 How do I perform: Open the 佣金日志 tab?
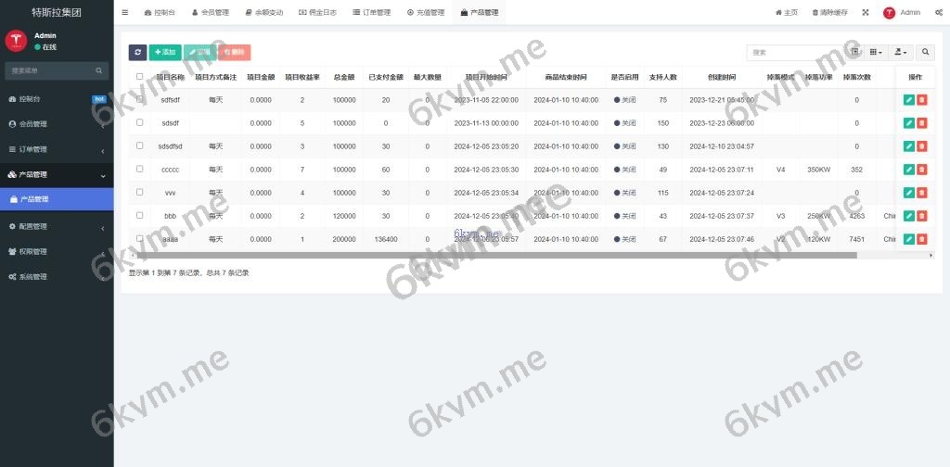coord(317,13)
